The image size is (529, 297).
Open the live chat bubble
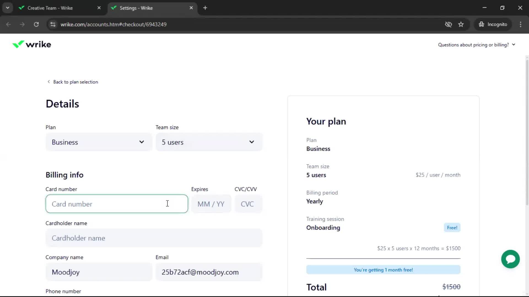pos(510,259)
